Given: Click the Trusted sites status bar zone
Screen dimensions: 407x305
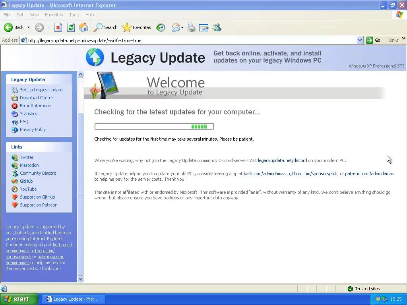Looking at the screenshot, I should click(364, 289).
